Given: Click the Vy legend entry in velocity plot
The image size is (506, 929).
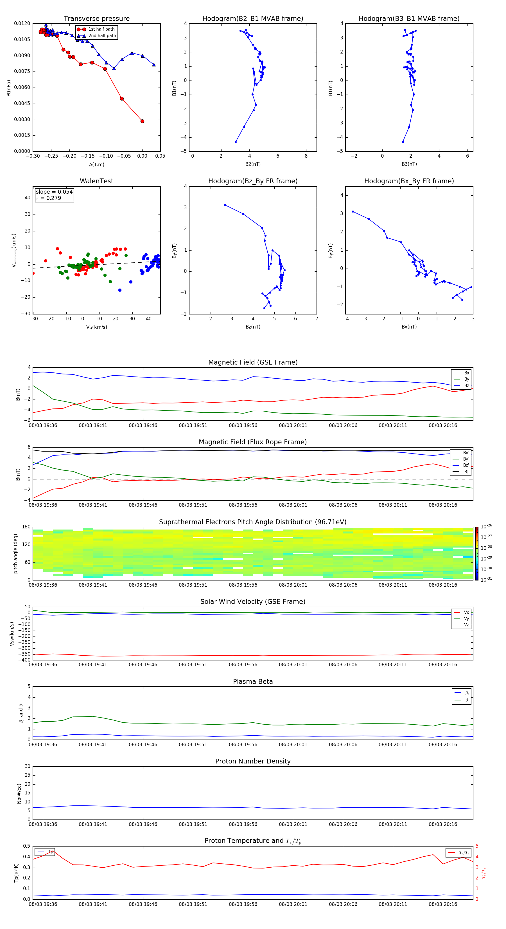Looking at the screenshot, I should (x=461, y=619).
